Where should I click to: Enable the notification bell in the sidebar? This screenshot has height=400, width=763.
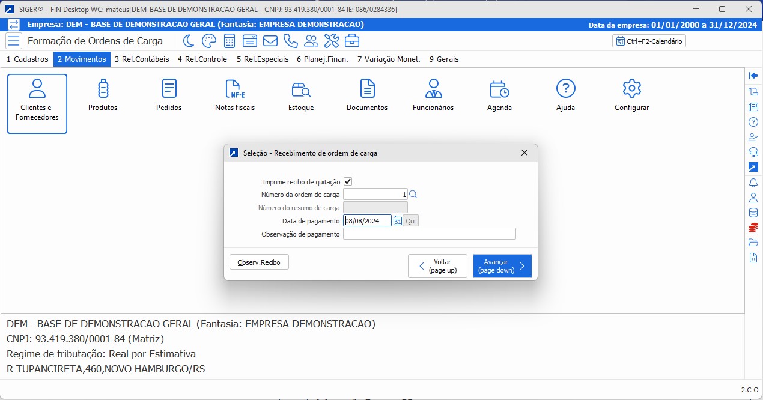[x=753, y=182]
